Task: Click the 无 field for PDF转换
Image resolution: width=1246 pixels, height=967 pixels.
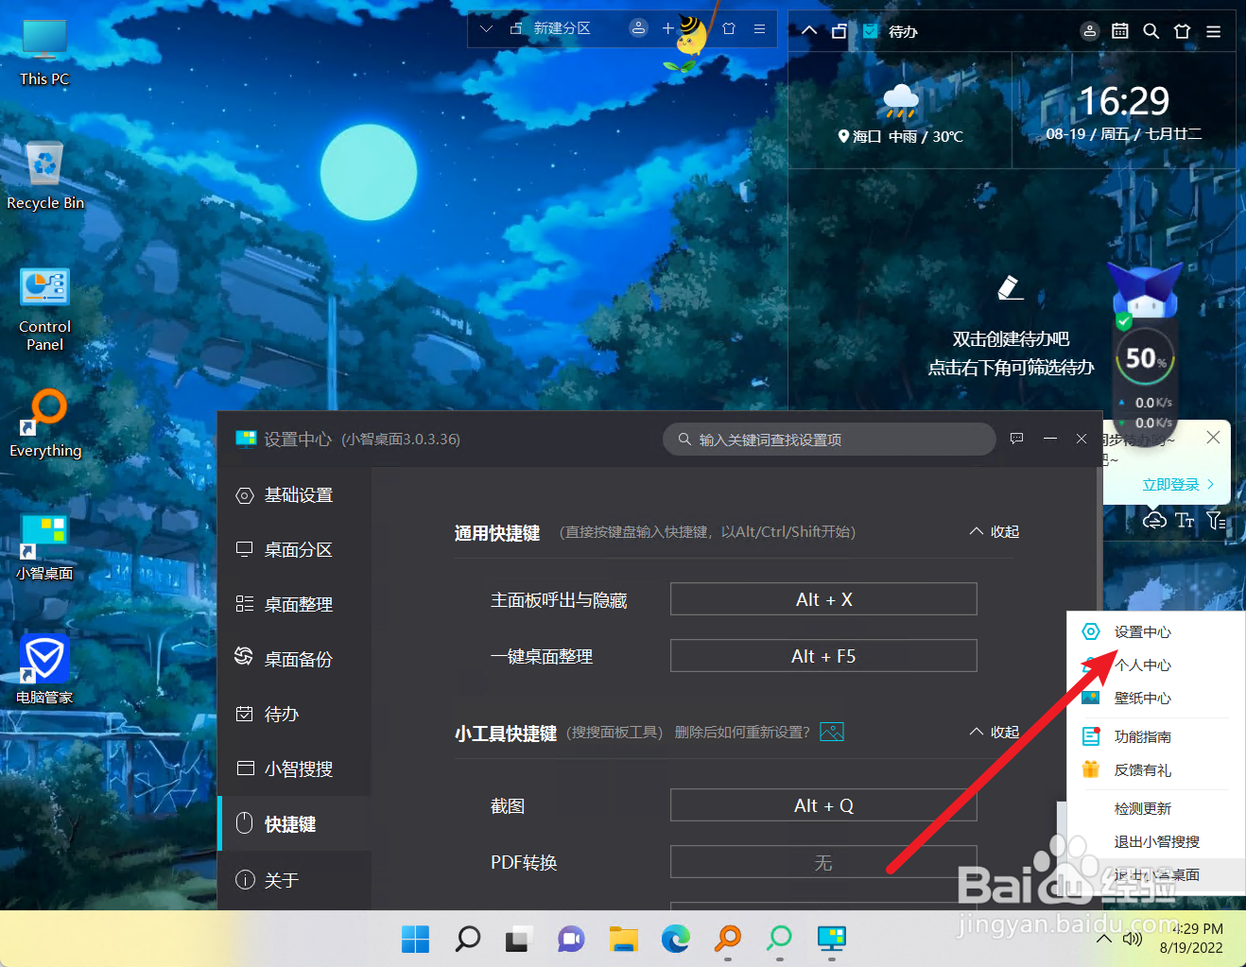Action: point(823,862)
